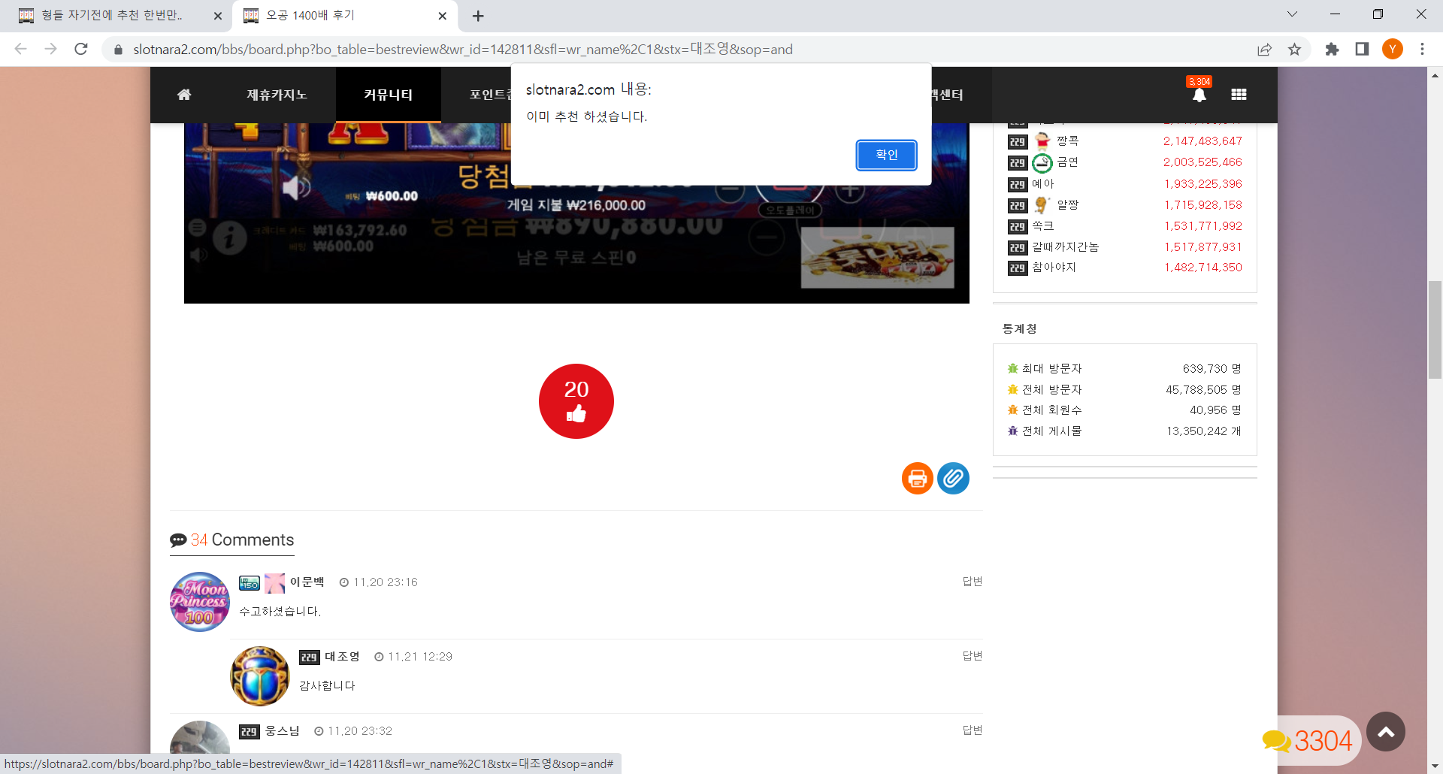The image size is (1443, 774).
Task: Click ranking user 참아야지
Action: (1054, 267)
